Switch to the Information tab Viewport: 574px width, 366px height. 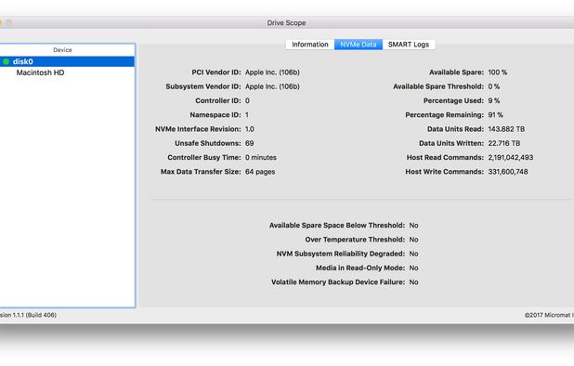tap(309, 45)
